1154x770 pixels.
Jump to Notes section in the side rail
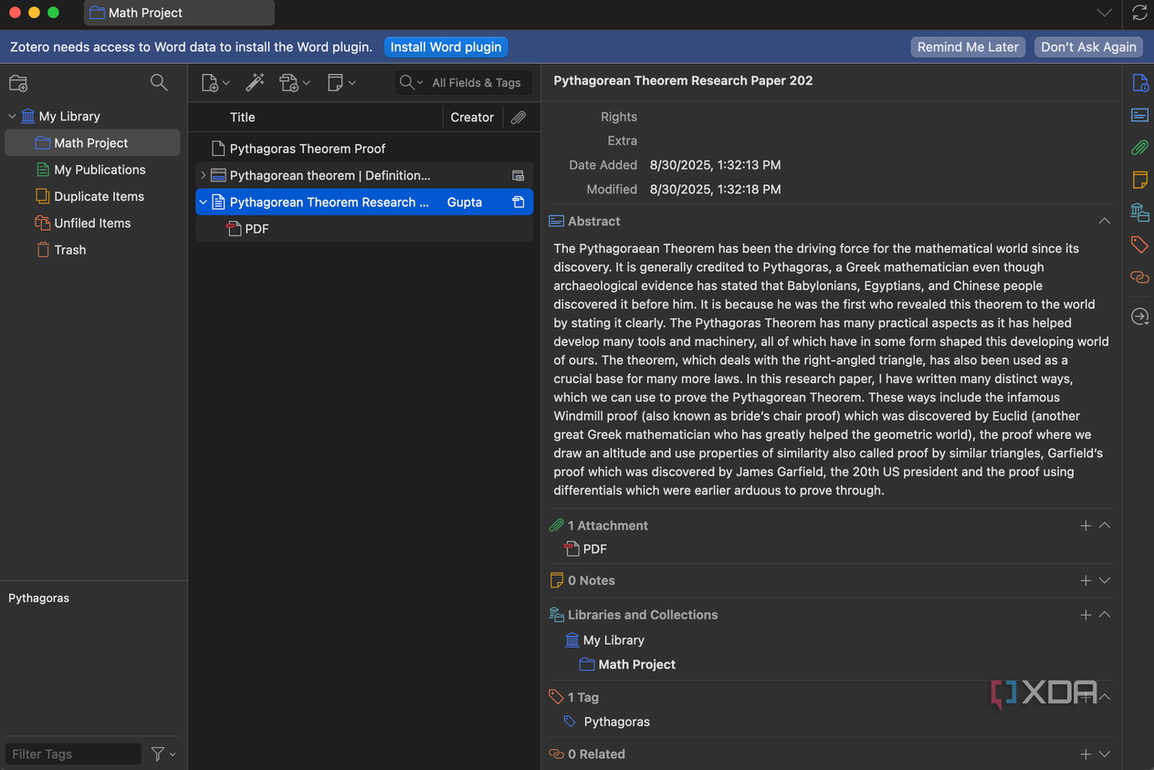tap(1139, 179)
